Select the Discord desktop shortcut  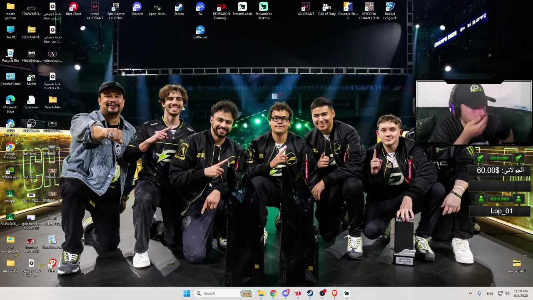point(137,10)
